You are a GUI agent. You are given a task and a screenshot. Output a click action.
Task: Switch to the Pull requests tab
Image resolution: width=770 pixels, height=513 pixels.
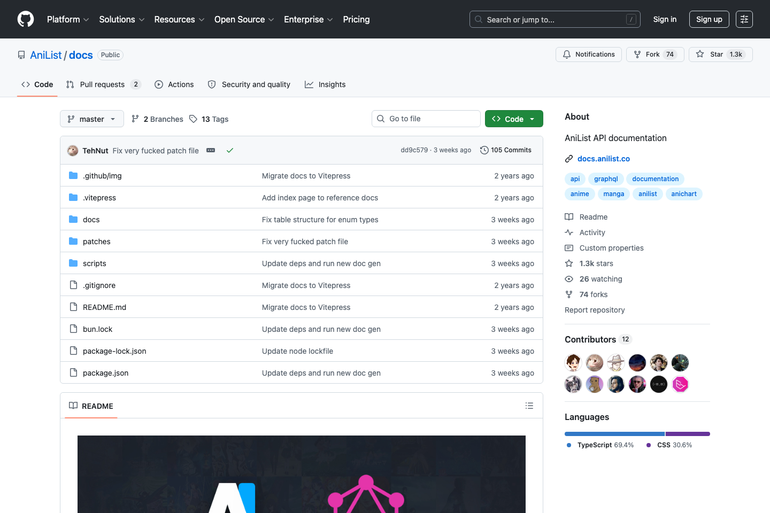[103, 84]
